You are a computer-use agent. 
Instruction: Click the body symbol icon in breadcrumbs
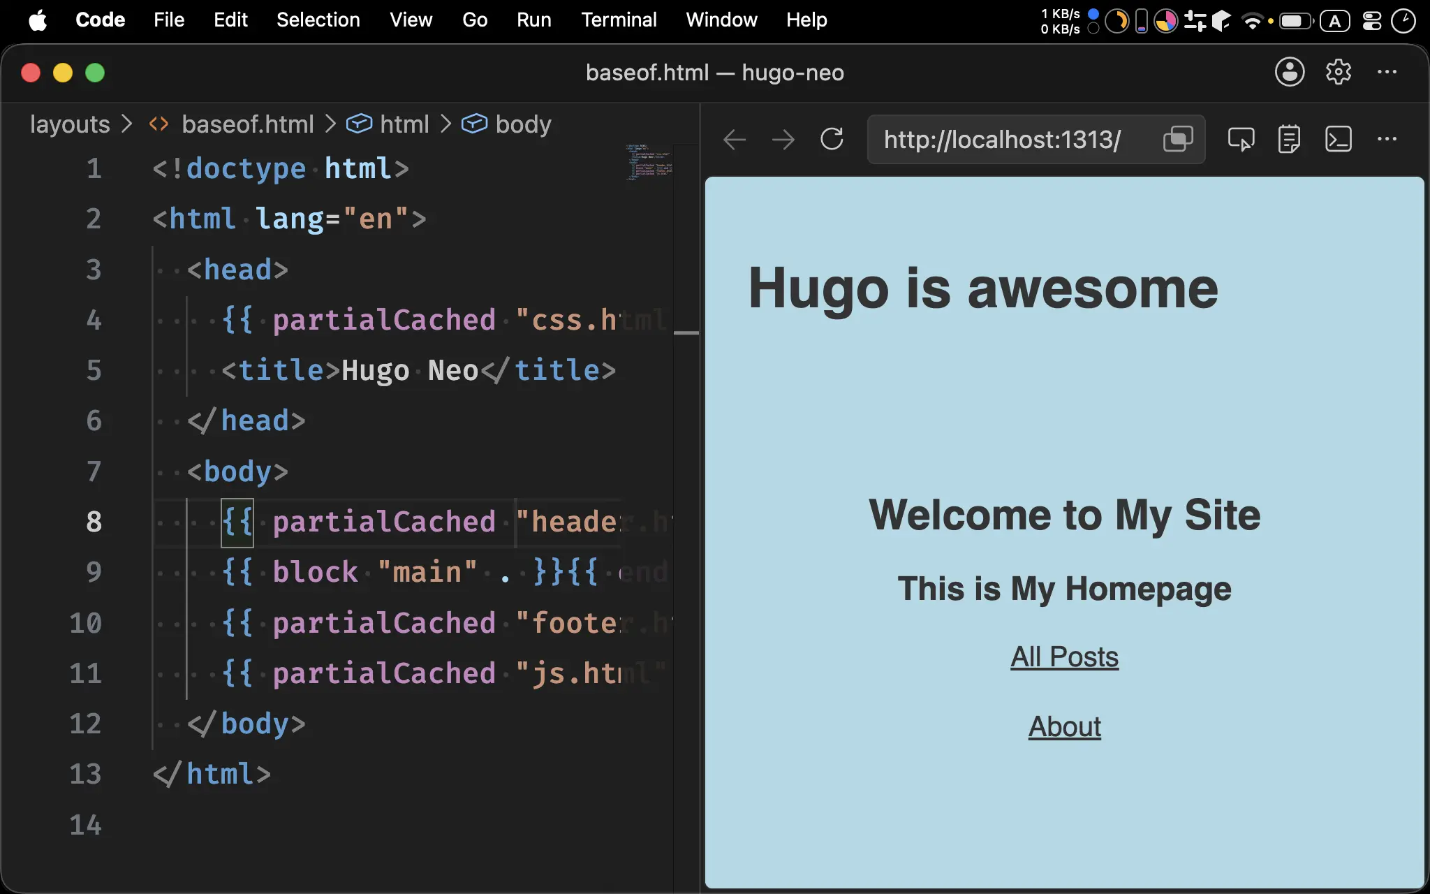(474, 124)
